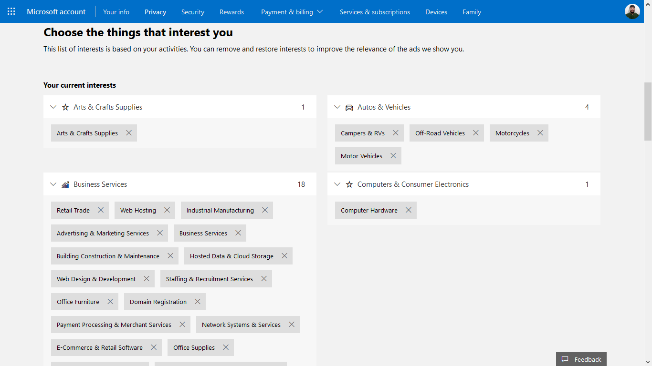
Task: Remove Building Construction & Maintenance interest
Action: 170,256
